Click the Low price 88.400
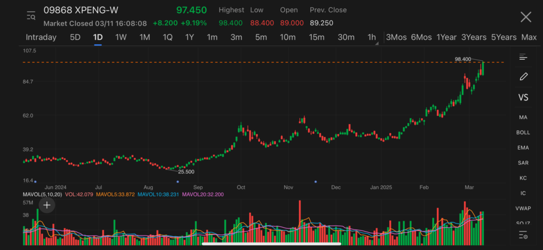543x250 pixels. click(262, 23)
